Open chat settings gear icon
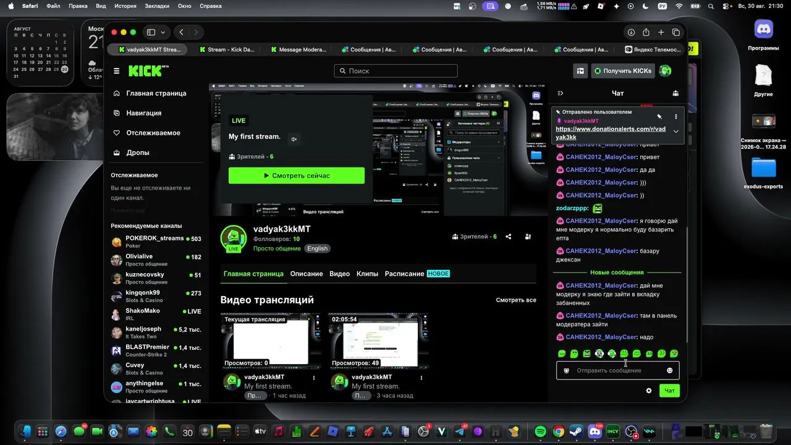The height and width of the screenshot is (445, 791). 649,391
